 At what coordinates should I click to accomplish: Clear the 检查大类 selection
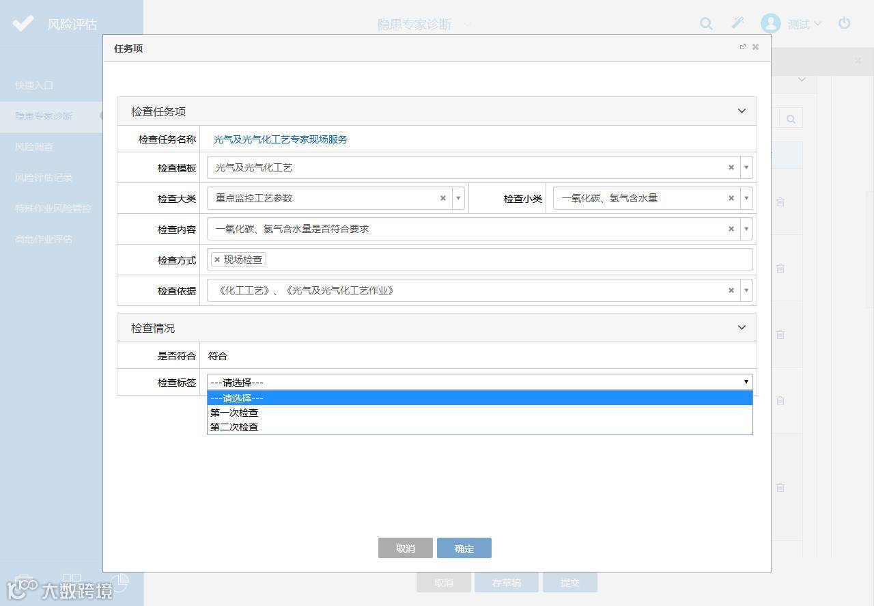442,198
